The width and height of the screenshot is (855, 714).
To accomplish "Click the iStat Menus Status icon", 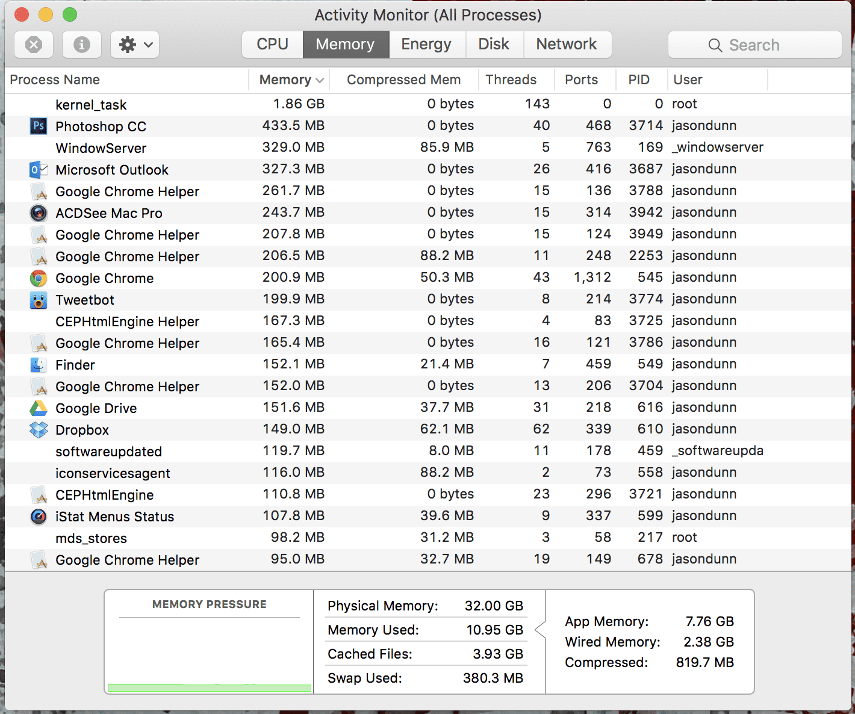I will click(39, 517).
